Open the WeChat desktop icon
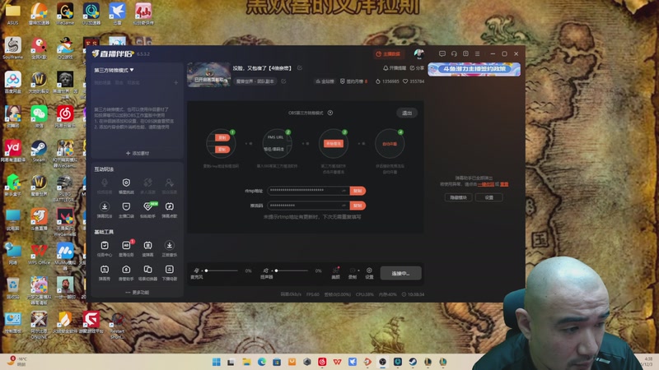This screenshot has height=370, width=659. point(39,116)
